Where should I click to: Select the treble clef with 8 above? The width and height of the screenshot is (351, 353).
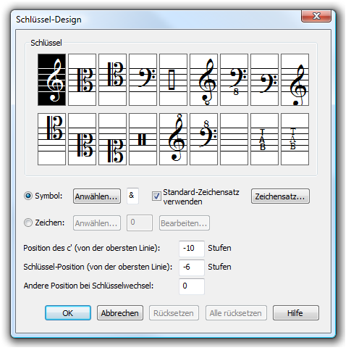pos(173,139)
